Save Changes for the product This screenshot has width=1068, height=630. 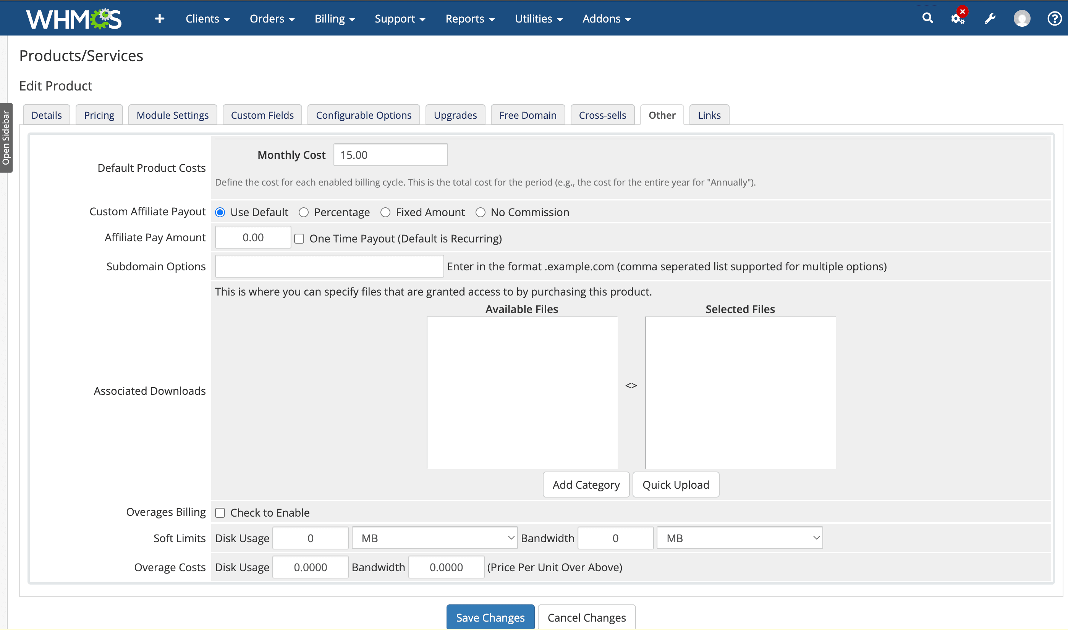click(x=490, y=617)
